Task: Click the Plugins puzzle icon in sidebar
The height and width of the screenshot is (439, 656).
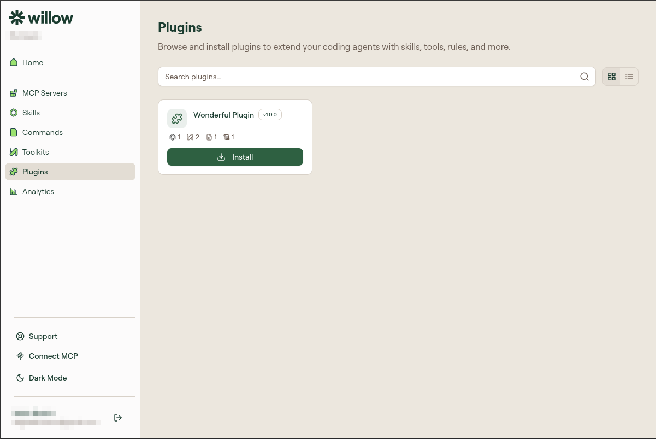Action: pyautogui.click(x=14, y=172)
